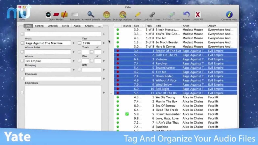Image resolution: width=258 pixels, height=145 pixels.
Task: Sort by the Track column header
Action: point(149,26)
